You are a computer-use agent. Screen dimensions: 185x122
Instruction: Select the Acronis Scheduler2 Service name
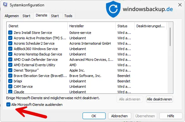[x=34, y=43]
